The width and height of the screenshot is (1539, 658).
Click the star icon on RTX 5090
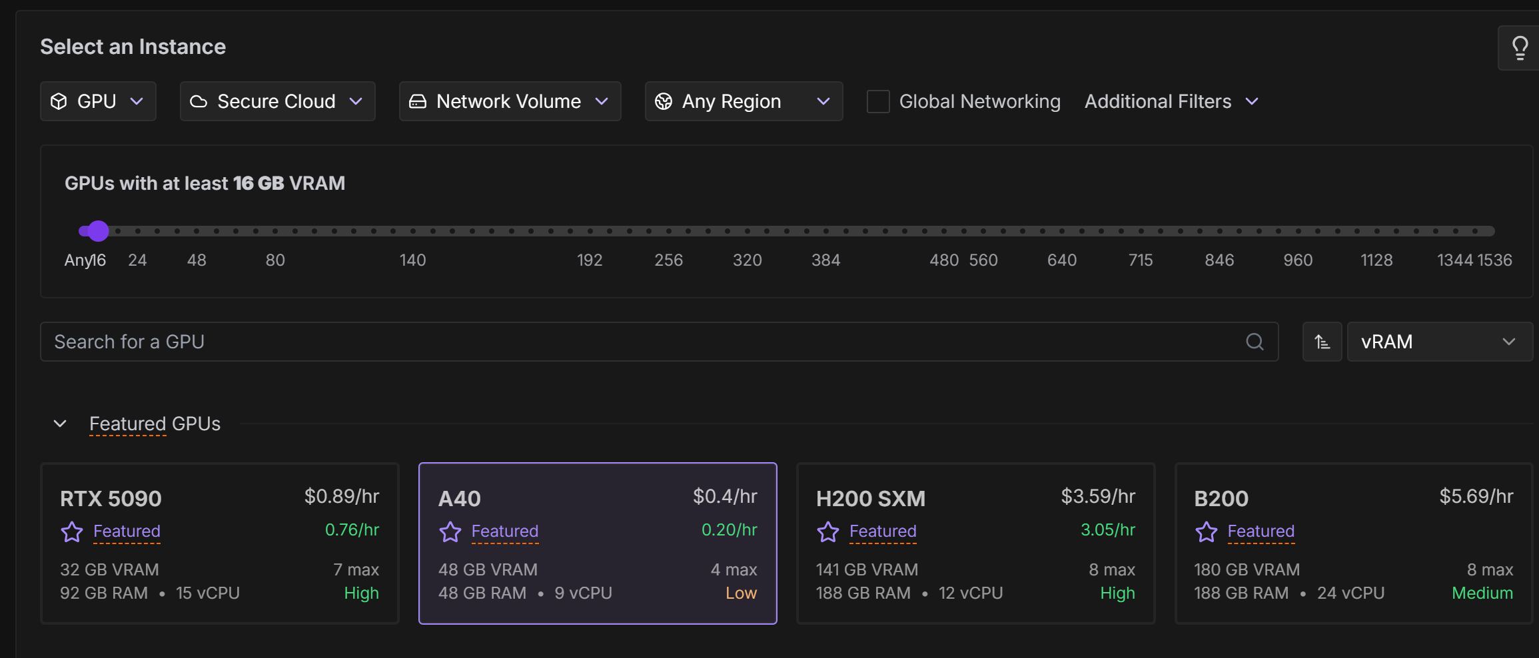(72, 531)
